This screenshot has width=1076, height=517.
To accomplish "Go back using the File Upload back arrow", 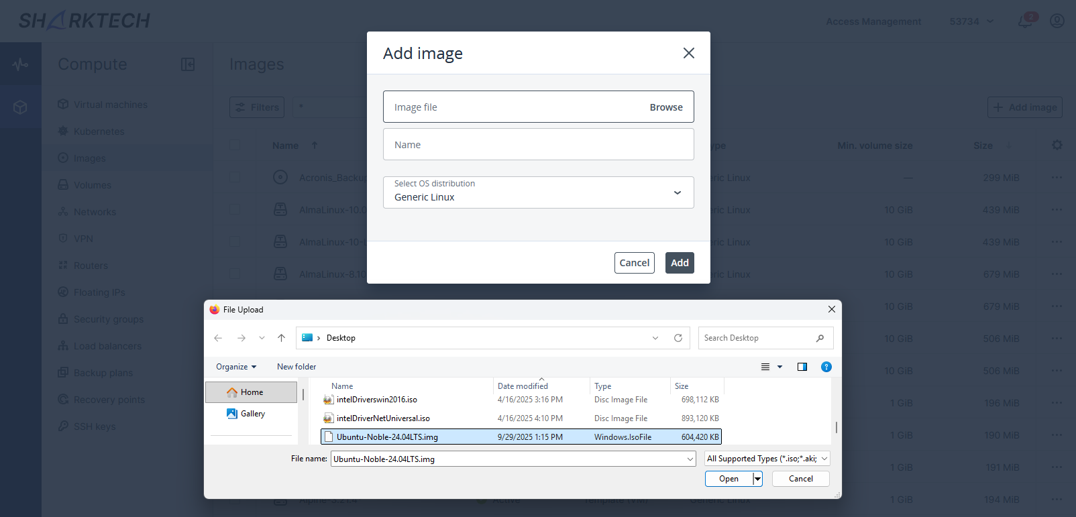I will click(x=218, y=338).
